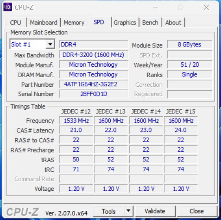Click the Slot #1 combo box
The image size is (221, 220).
[x=32, y=44]
